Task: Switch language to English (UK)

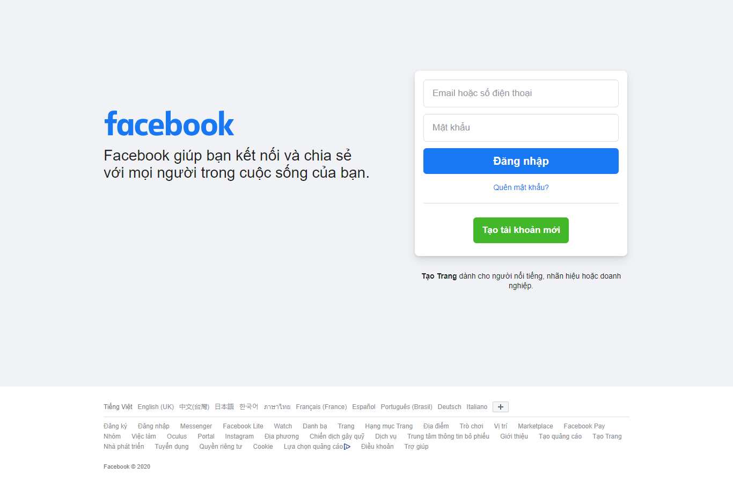Action: tap(155, 406)
